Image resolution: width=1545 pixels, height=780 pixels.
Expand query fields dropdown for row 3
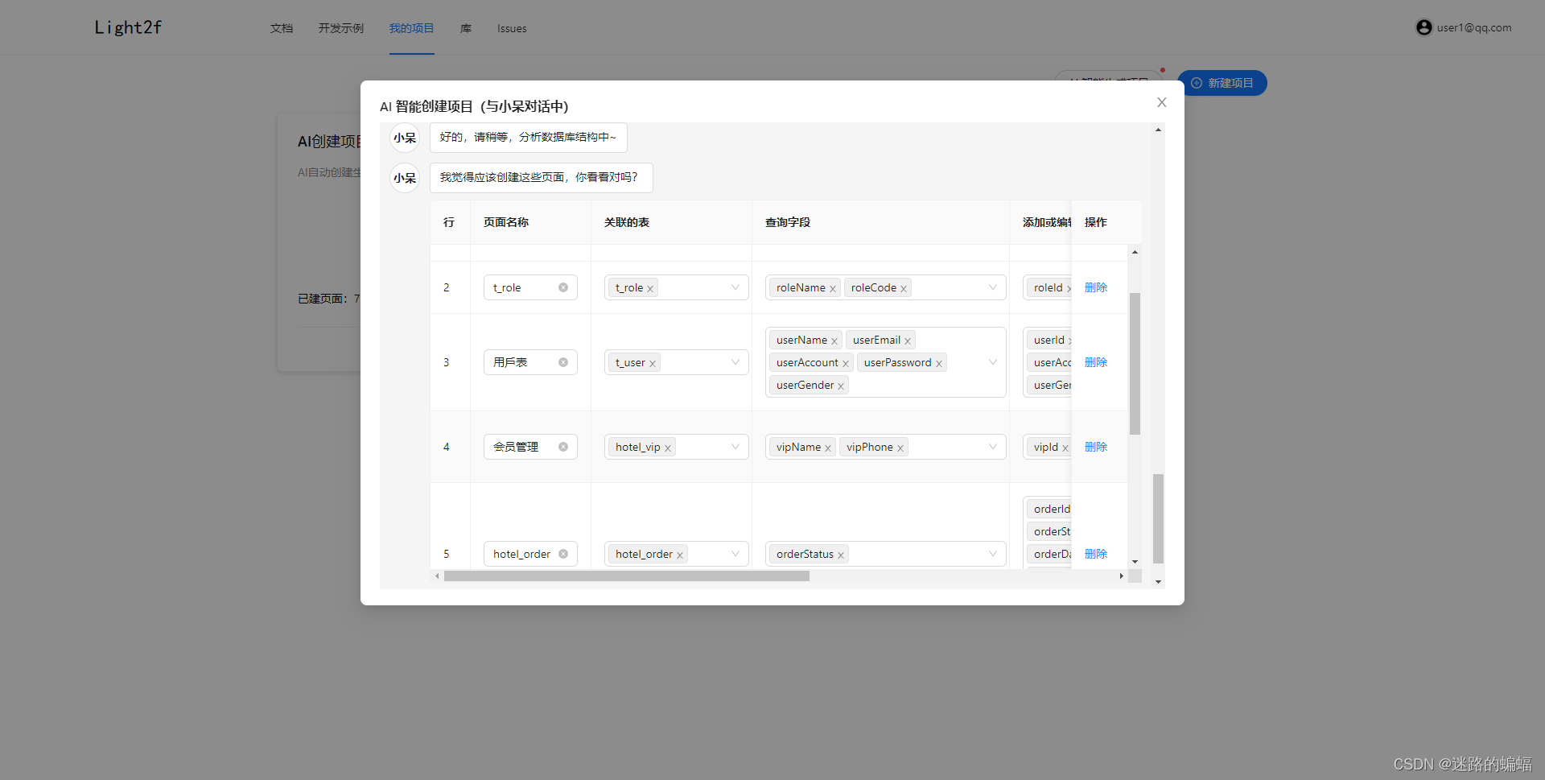click(x=993, y=362)
